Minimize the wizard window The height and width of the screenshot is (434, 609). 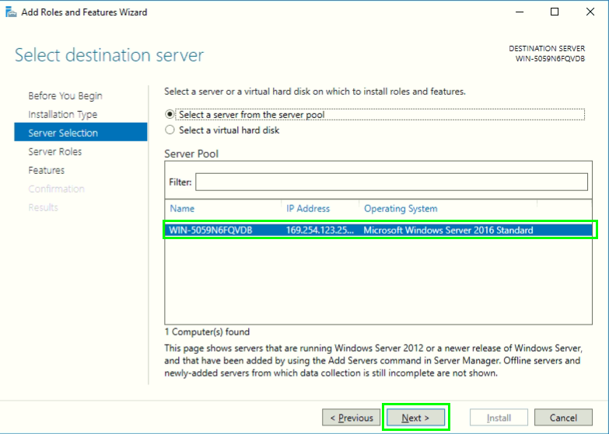click(520, 12)
